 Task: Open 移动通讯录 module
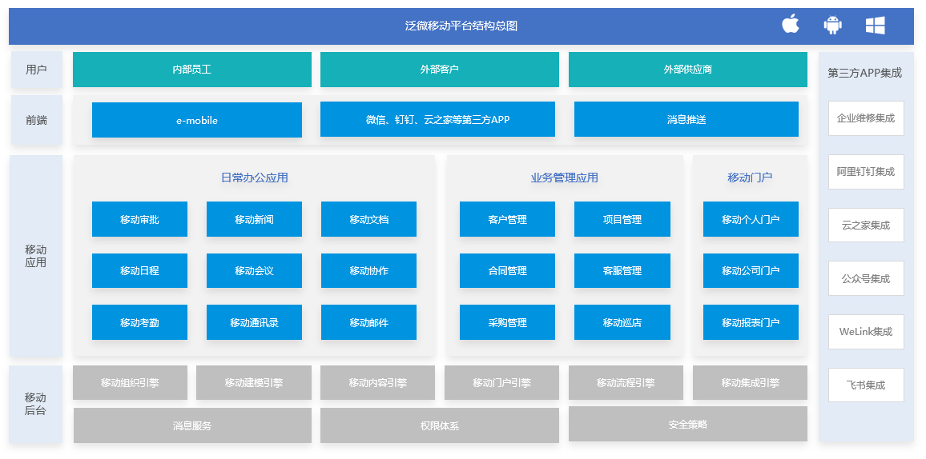[x=254, y=322]
